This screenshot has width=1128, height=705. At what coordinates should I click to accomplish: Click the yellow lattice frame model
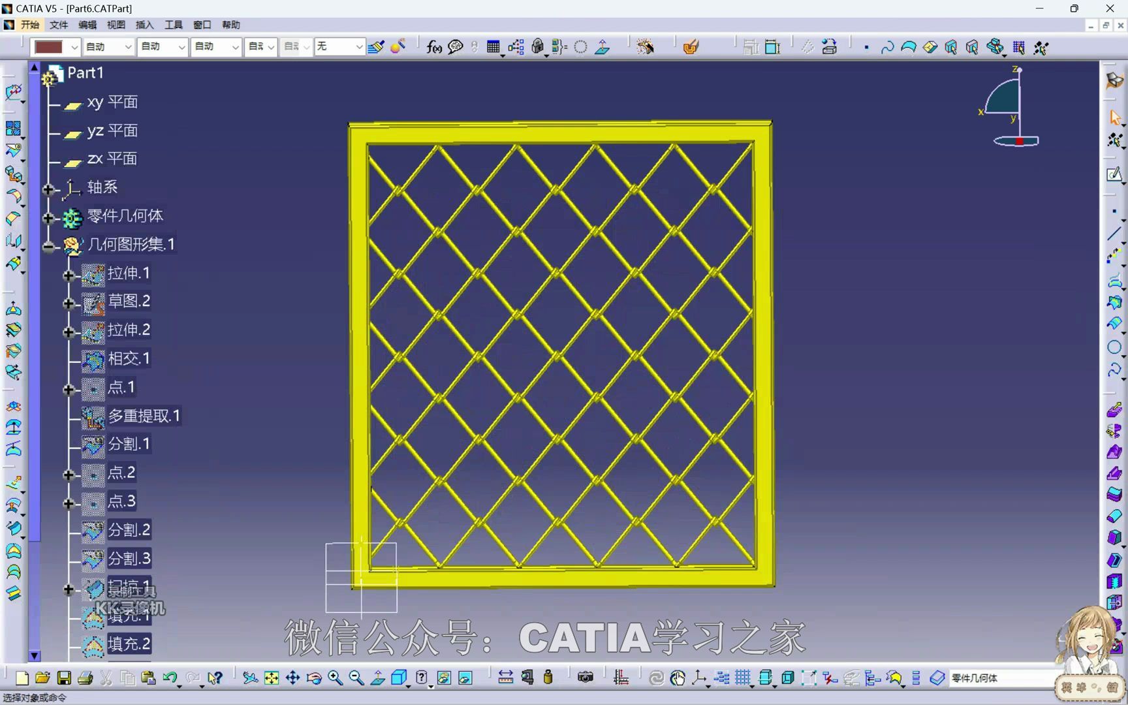pyautogui.click(x=561, y=354)
